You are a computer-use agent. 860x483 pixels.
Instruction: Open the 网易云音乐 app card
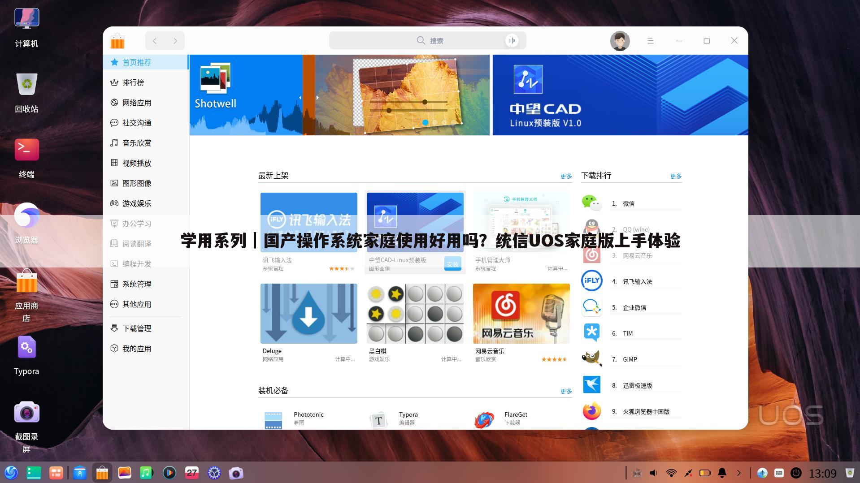click(x=521, y=323)
